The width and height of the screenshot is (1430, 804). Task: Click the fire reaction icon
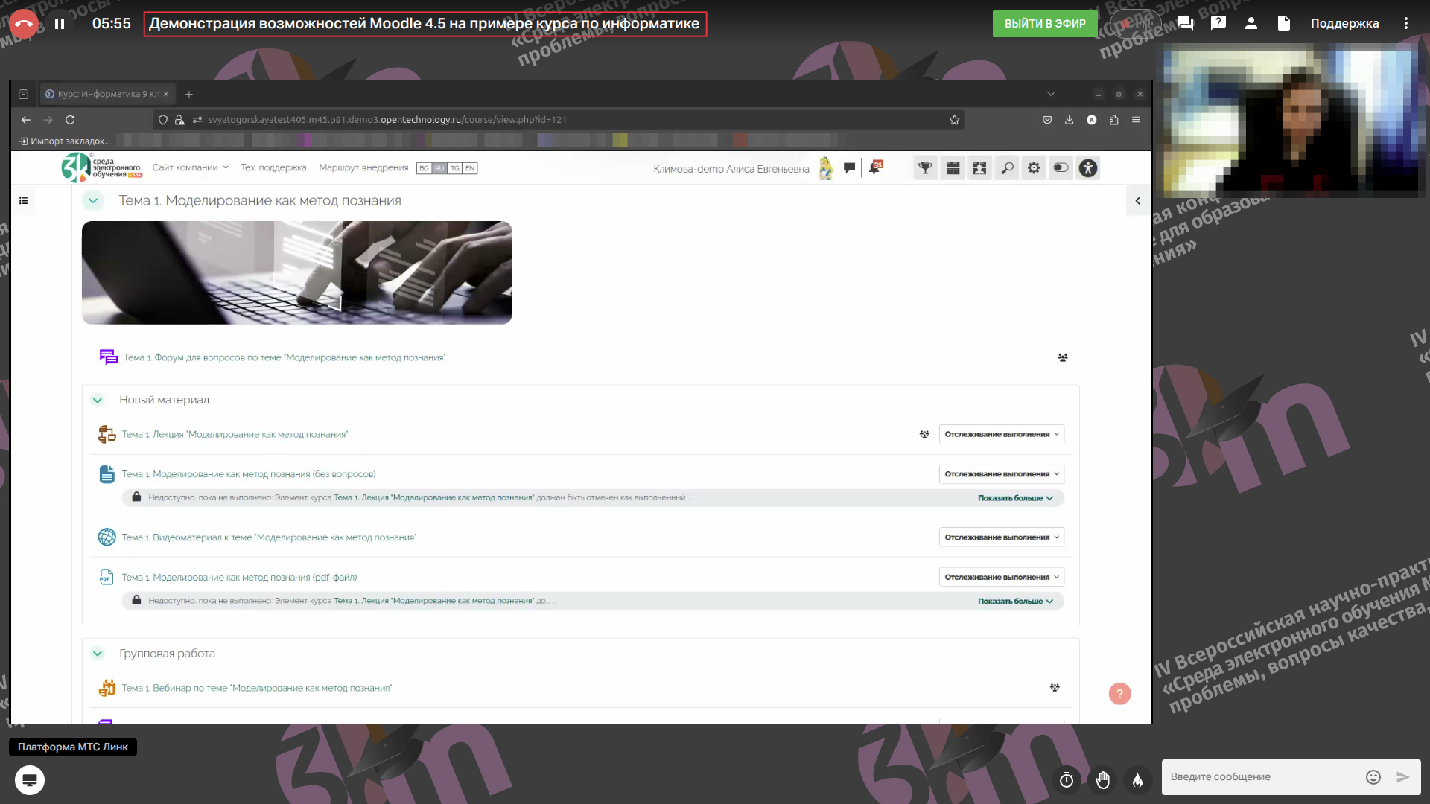click(1137, 779)
